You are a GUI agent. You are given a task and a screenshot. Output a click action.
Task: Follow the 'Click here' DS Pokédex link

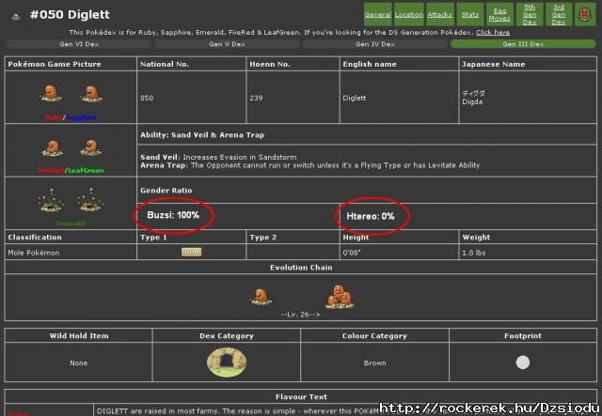(x=493, y=33)
